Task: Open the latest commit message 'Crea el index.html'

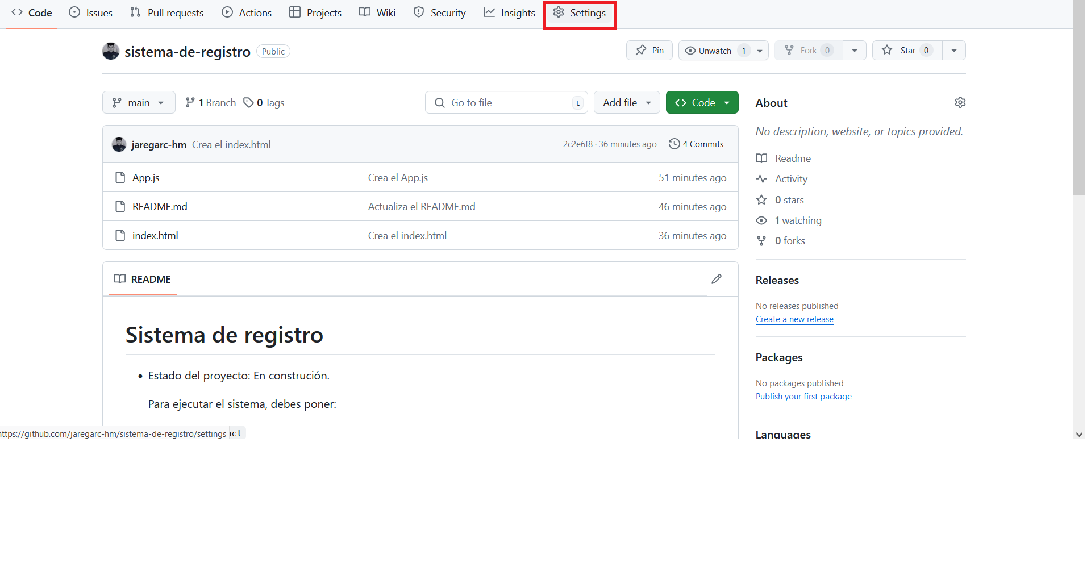Action: (231, 144)
